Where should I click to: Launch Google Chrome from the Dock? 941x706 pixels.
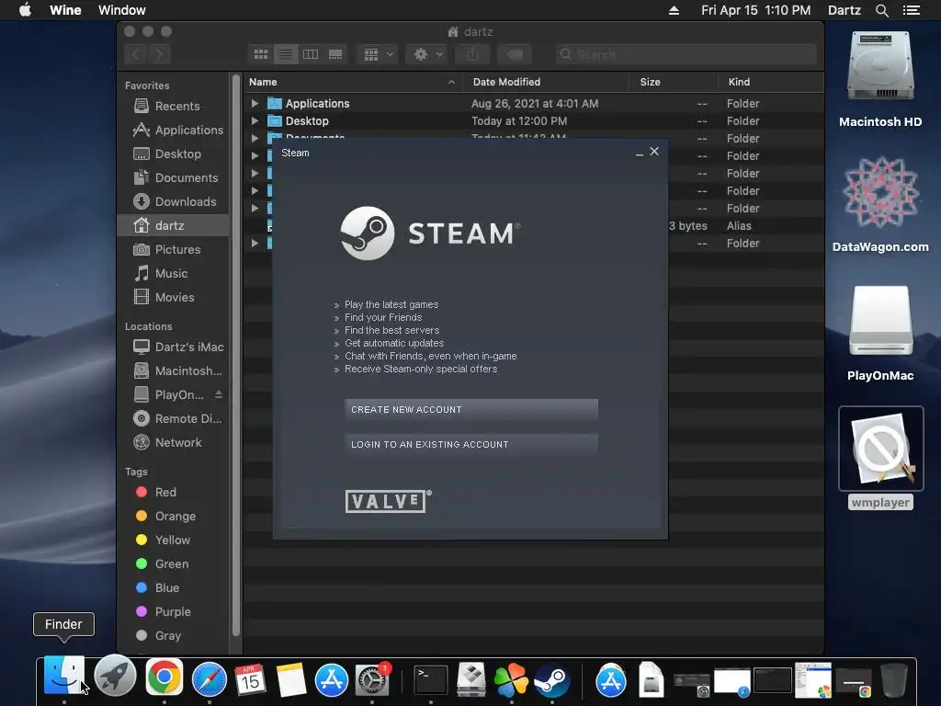[164, 678]
